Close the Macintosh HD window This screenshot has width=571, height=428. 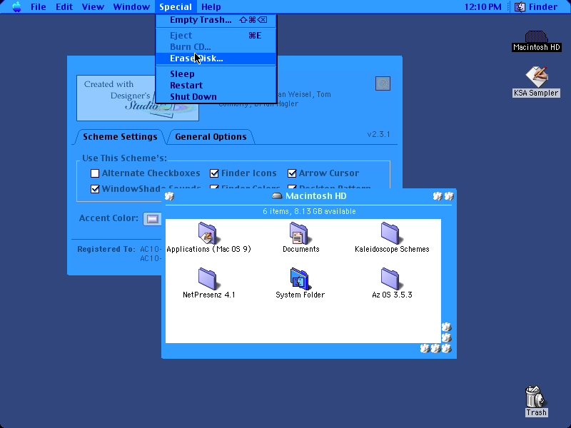click(169, 196)
